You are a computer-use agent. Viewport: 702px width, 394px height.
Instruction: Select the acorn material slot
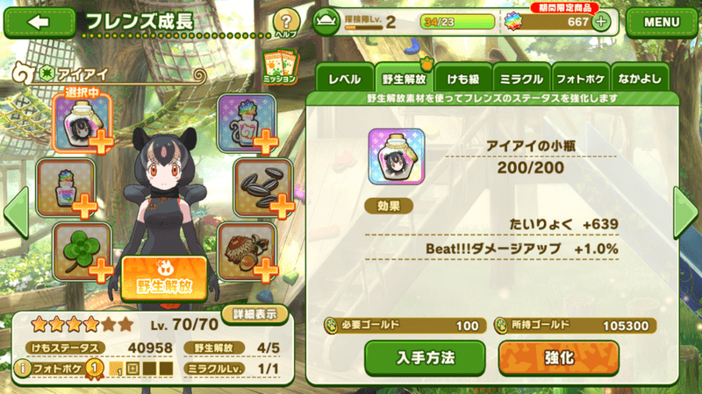tap(247, 251)
